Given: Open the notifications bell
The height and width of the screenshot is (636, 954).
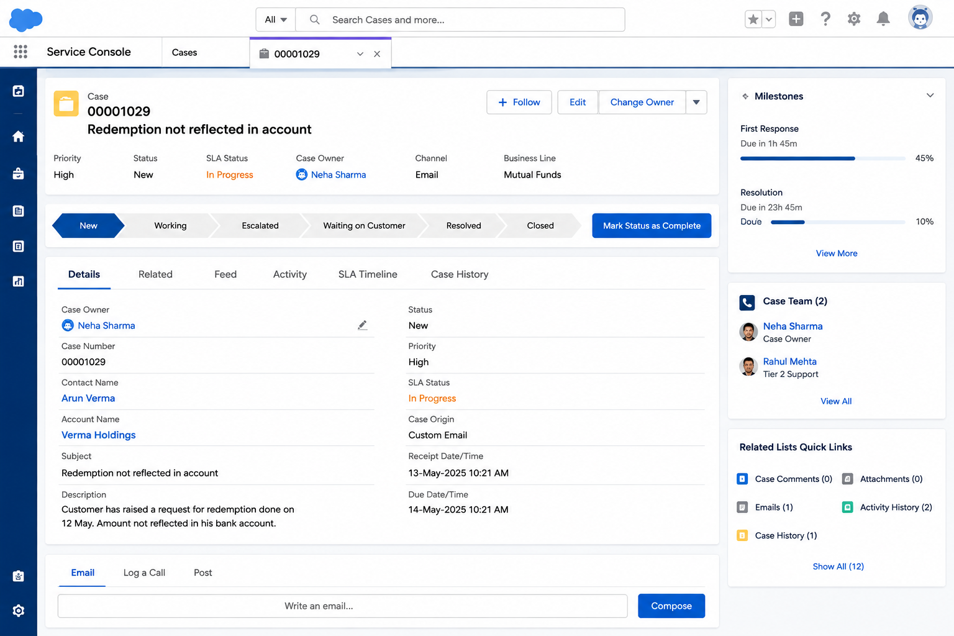Looking at the screenshot, I should (883, 19).
